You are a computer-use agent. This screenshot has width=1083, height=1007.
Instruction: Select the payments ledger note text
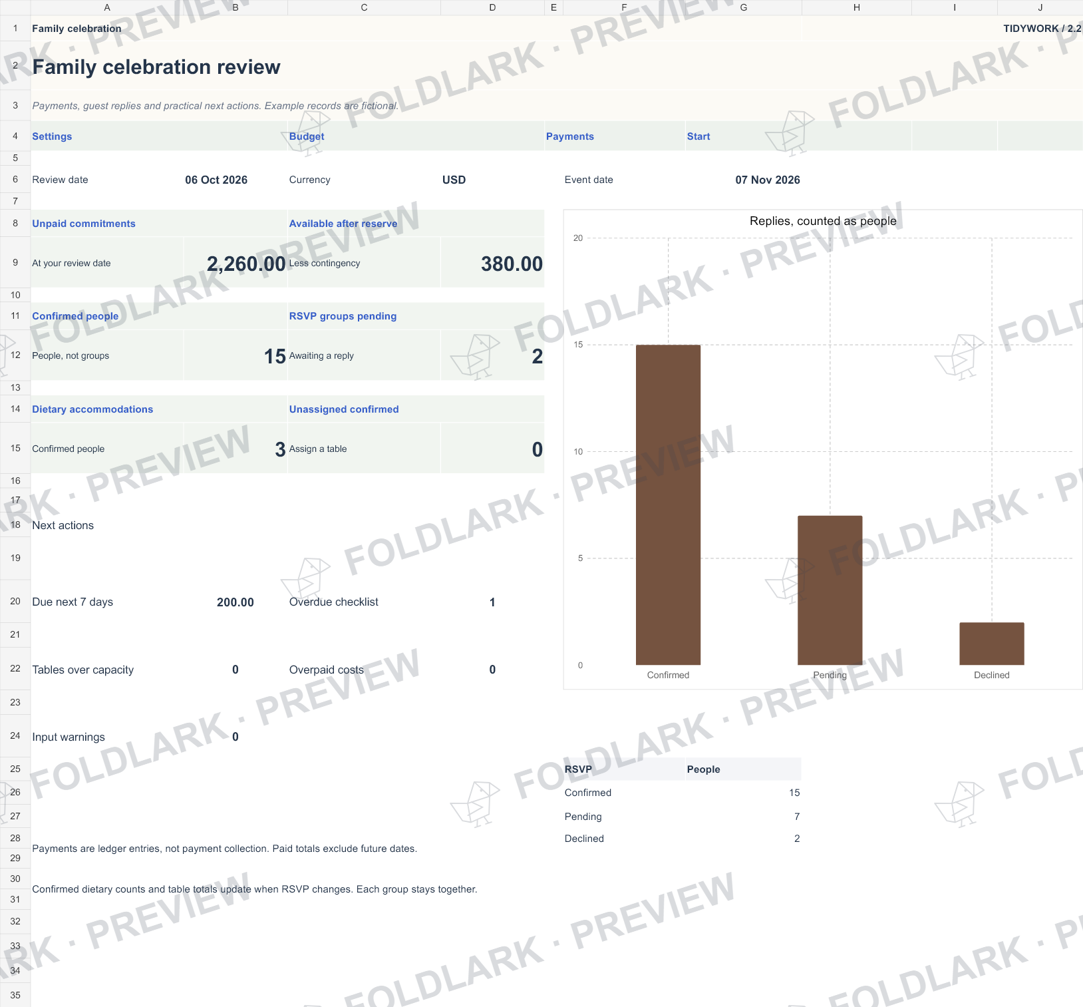[x=225, y=849]
